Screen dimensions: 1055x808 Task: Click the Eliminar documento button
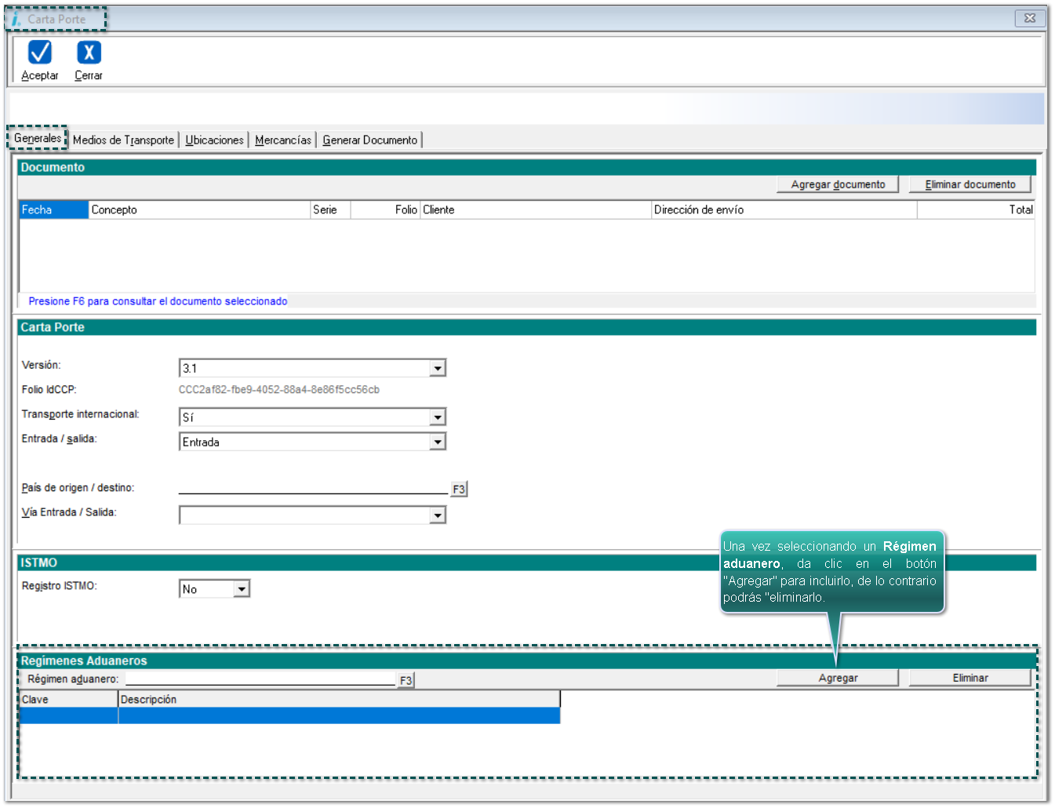click(x=970, y=184)
